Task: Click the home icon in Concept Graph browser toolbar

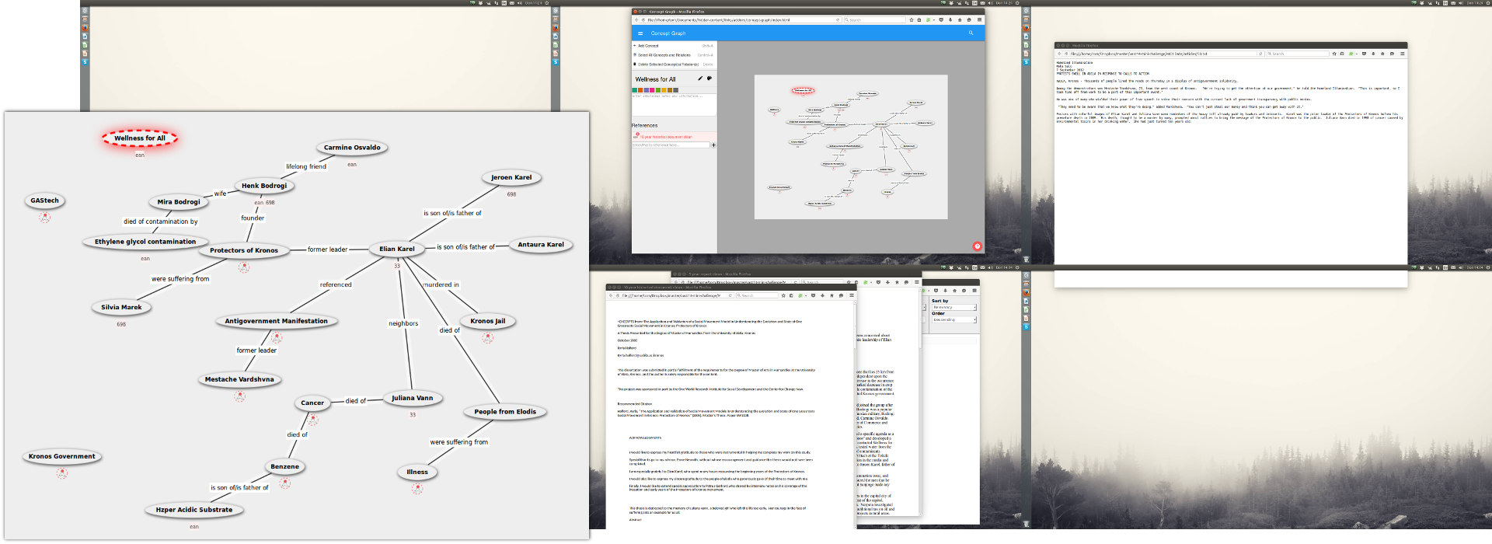Action: coord(960,20)
